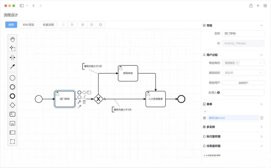The width and height of the screenshot is (271, 168).
Task: Append gateway diamond from context pad
Action: coord(84,92)
